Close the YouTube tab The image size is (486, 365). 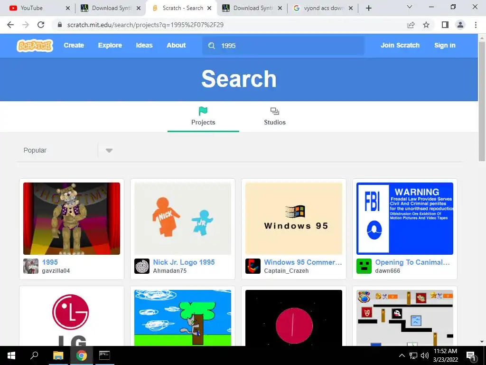coord(68,8)
